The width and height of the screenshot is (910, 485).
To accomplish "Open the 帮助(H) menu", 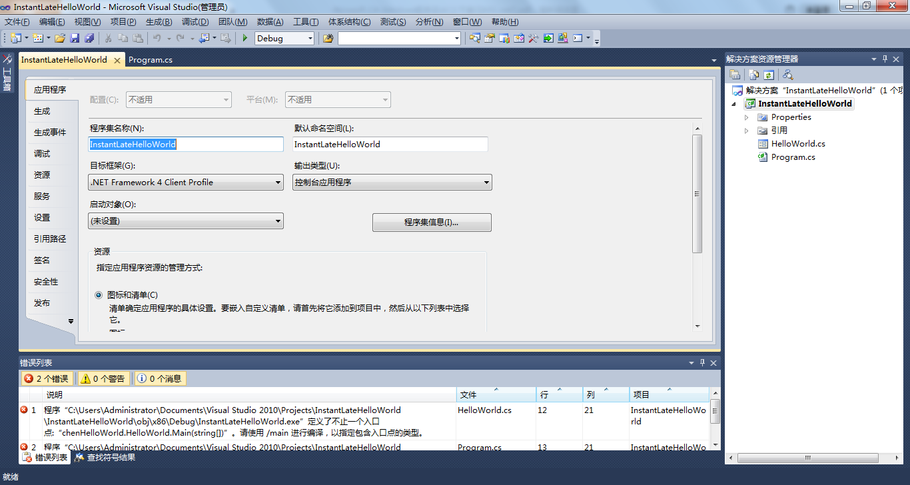I will tap(504, 22).
